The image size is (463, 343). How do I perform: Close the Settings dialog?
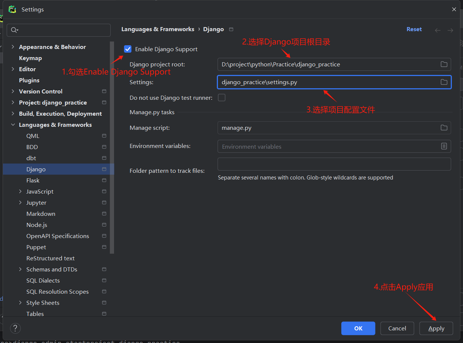[x=454, y=9]
